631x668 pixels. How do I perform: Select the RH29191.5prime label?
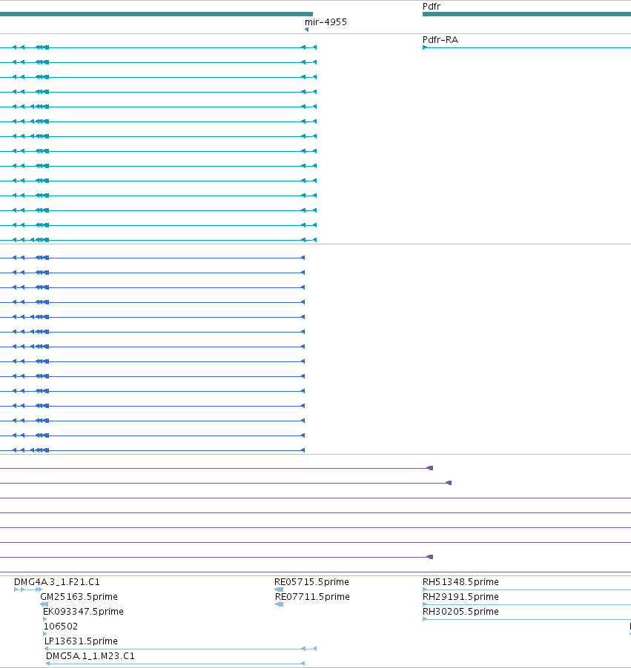click(x=460, y=597)
